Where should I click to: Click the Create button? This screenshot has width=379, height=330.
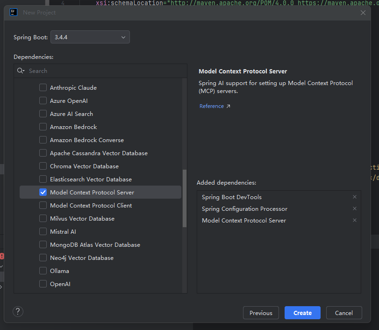[302, 313]
